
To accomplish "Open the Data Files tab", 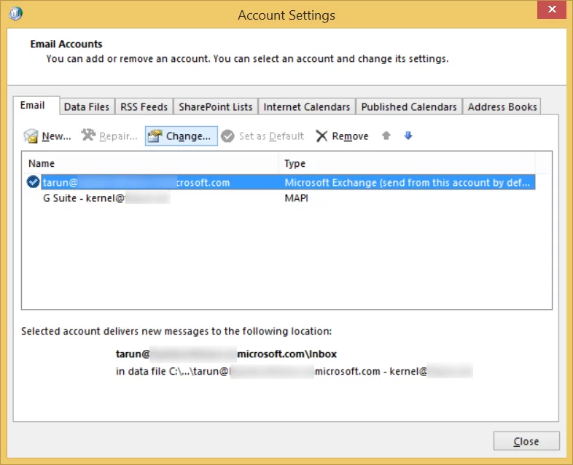I will (x=87, y=106).
